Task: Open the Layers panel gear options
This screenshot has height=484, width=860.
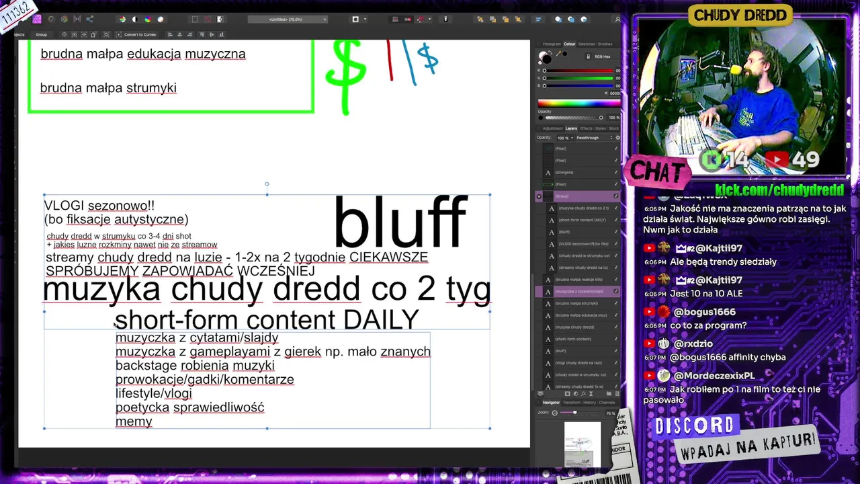Action: pyautogui.click(x=618, y=138)
